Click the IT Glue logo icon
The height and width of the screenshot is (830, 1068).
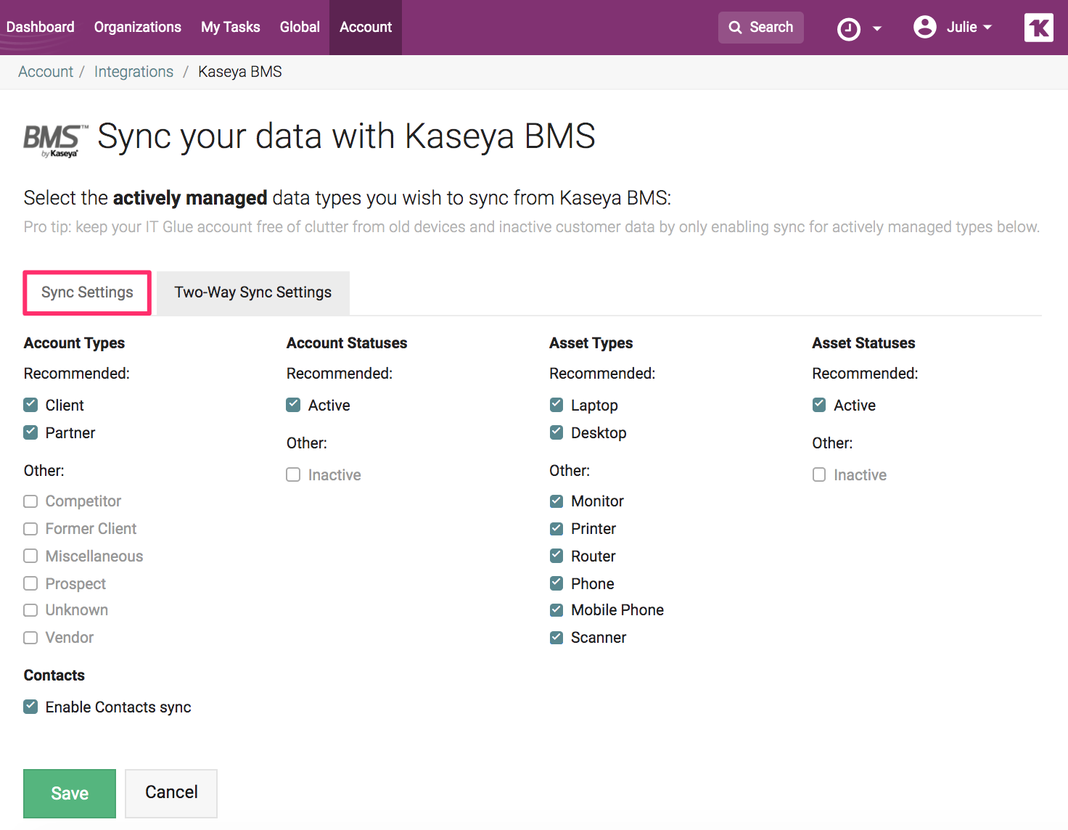(1038, 28)
